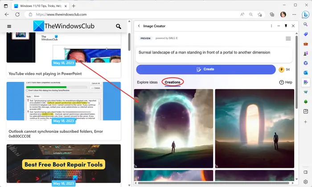The image size is (312, 187).
Task: Open sidebar settings gear icon
Action: click(x=306, y=182)
